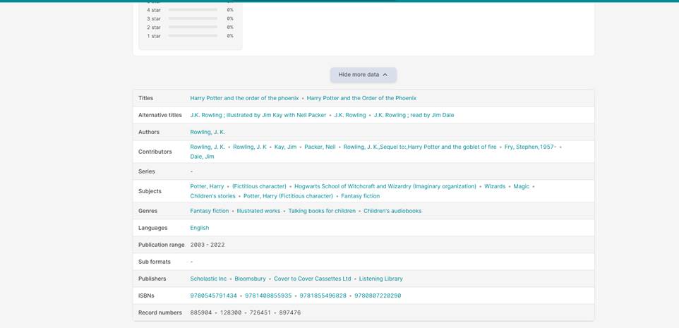Collapse details with Hide more data button
Viewport: 679px width, 328px height.
point(358,75)
